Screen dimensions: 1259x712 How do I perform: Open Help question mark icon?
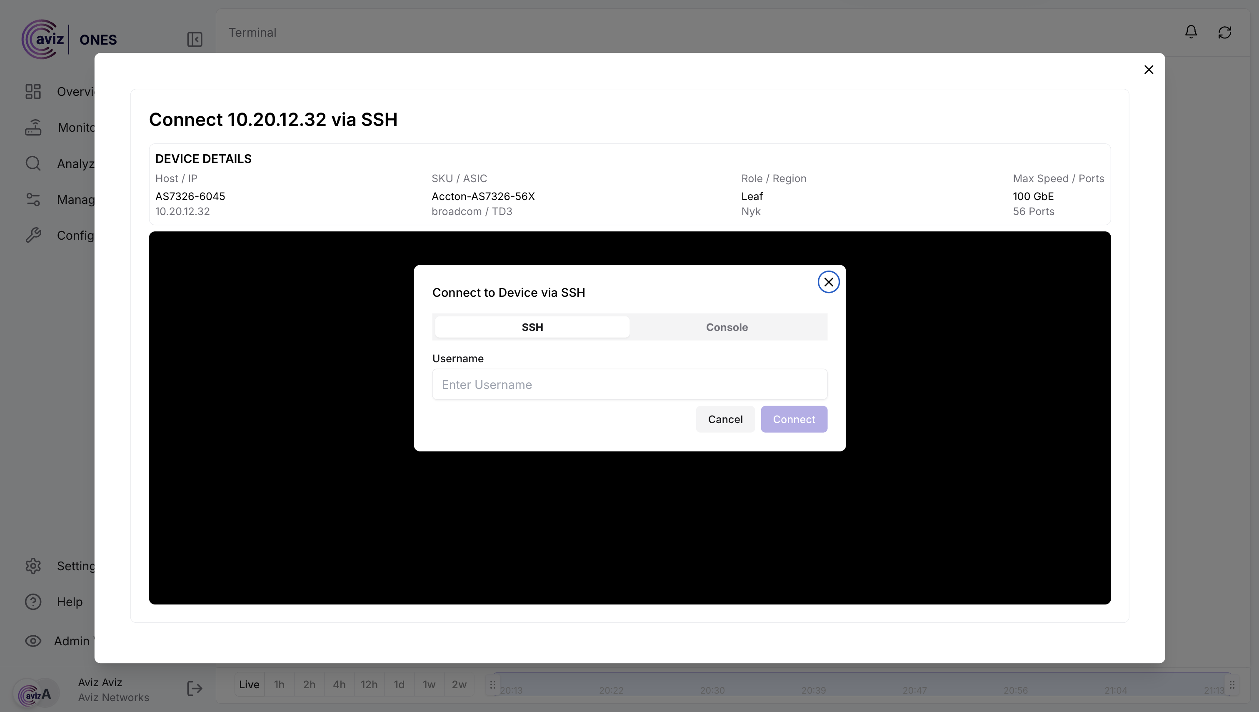(33, 602)
